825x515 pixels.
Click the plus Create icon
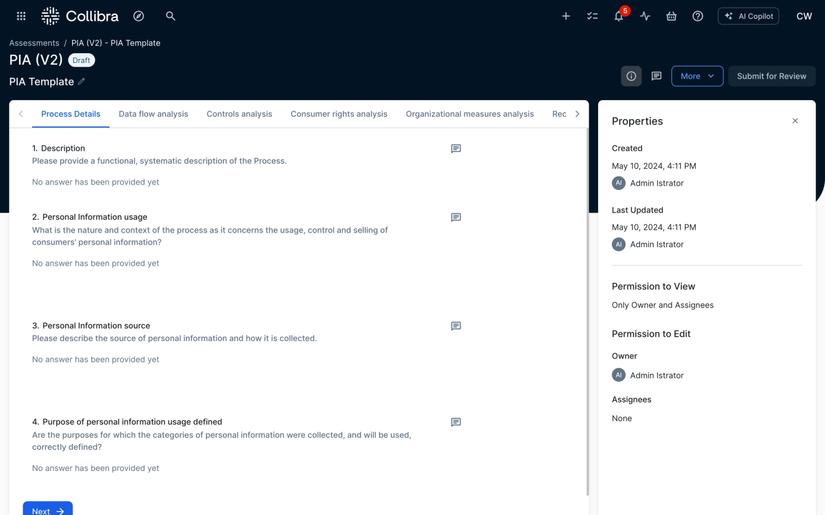pos(565,16)
